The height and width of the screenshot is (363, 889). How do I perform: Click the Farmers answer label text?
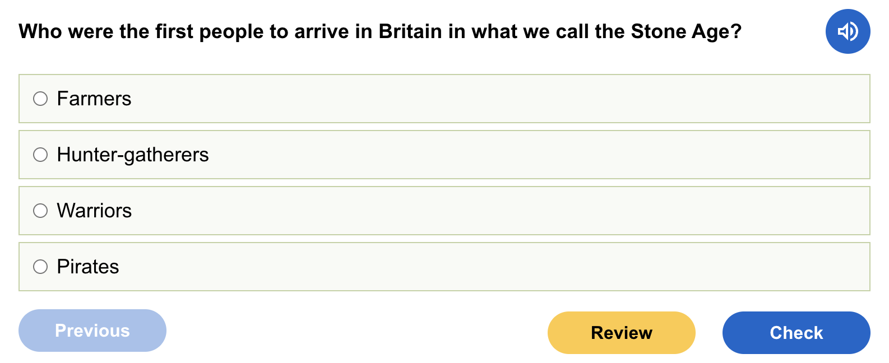94,99
